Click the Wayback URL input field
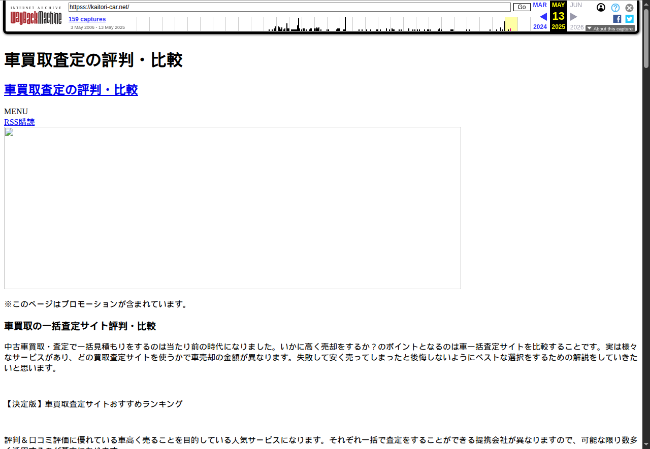The image size is (650, 449). pyautogui.click(x=289, y=7)
